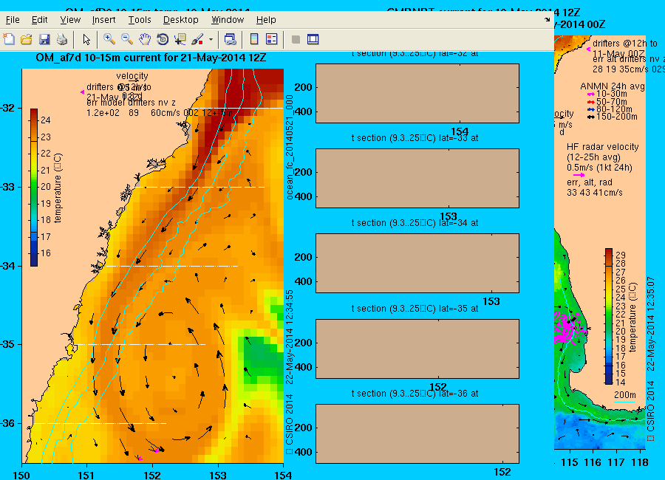The image size is (665, 480).
Task: Show plot tools and dock figure
Action: pos(313,39)
